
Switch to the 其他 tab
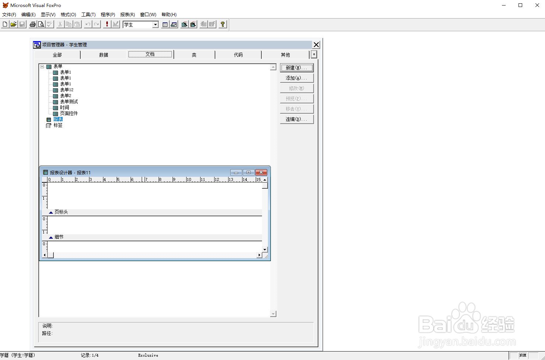(x=285, y=55)
